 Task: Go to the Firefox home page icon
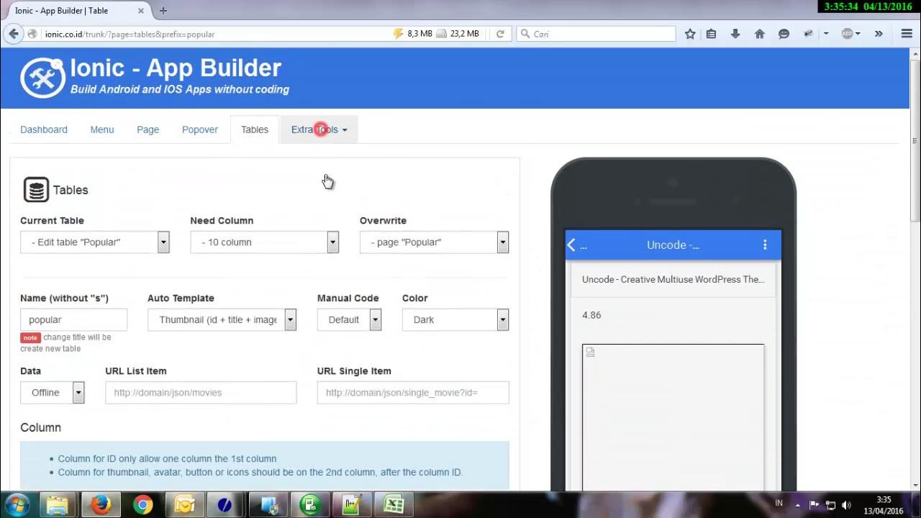[x=759, y=34]
